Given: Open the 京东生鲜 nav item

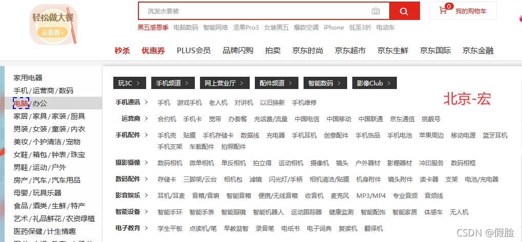Looking at the screenshot, I should coord(393,51).
